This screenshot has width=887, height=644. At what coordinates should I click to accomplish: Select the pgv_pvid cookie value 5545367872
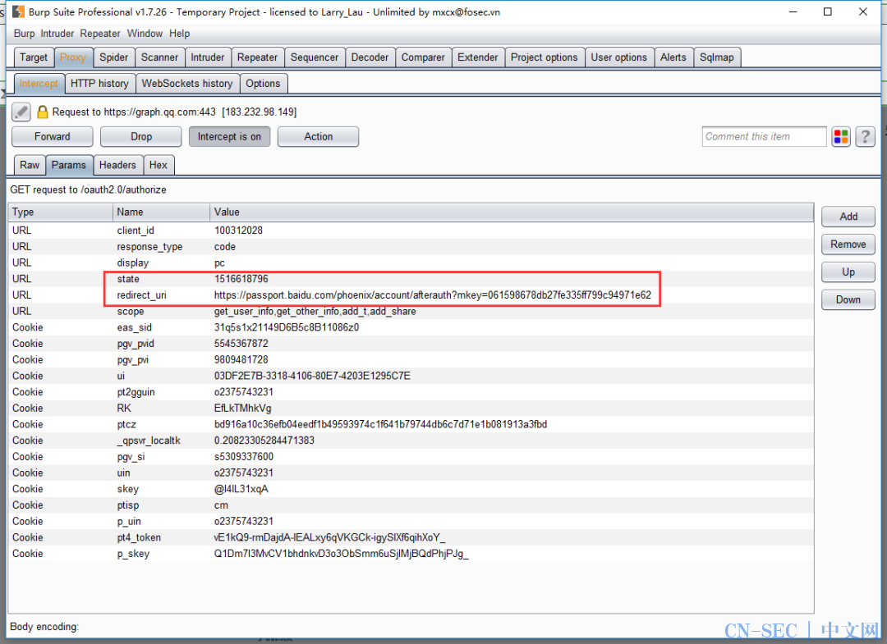241,344
